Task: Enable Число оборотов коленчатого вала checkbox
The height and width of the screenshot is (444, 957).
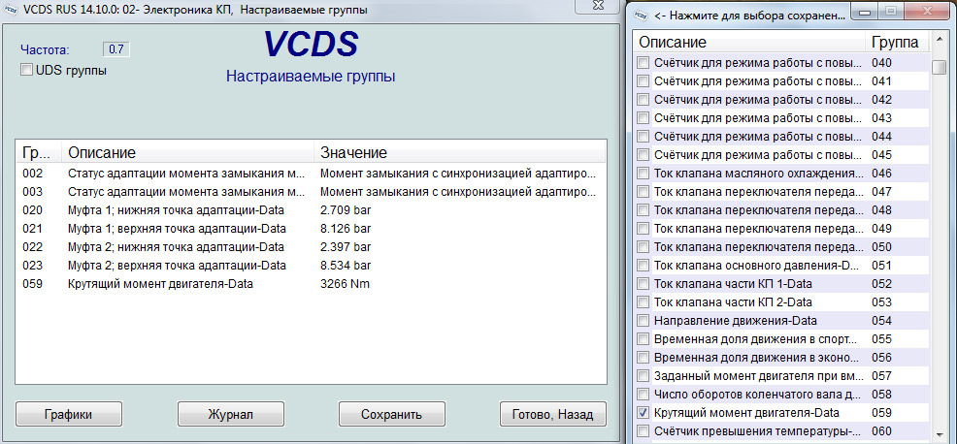Action: click(x=643, y=394)
